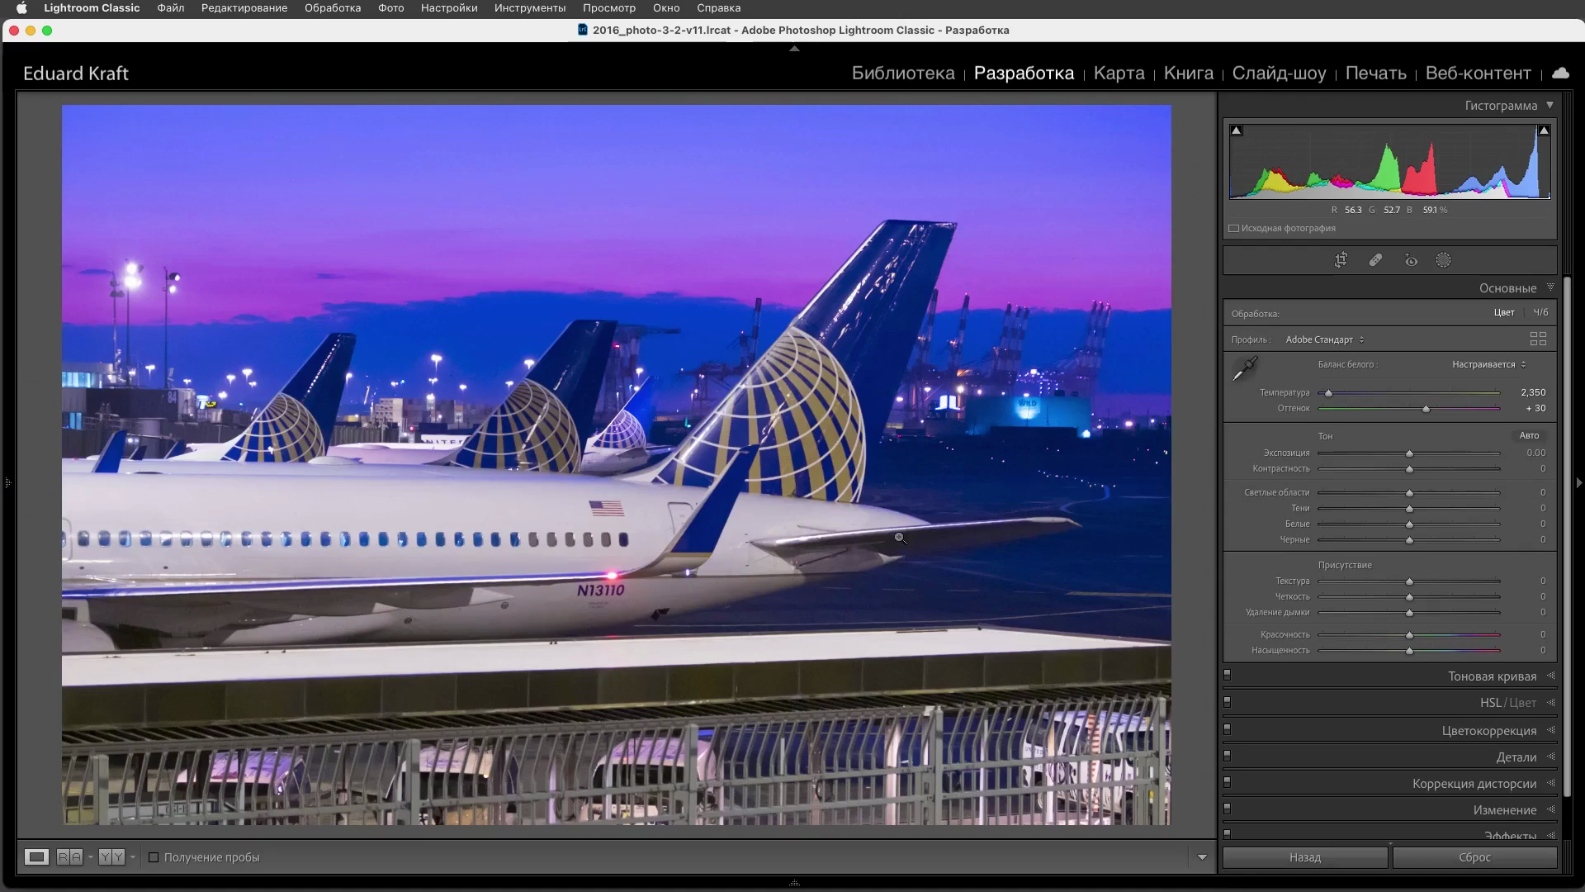The image size is (1585, 892).
Task: Expand the Детали panel
Action: point(1550,757)
